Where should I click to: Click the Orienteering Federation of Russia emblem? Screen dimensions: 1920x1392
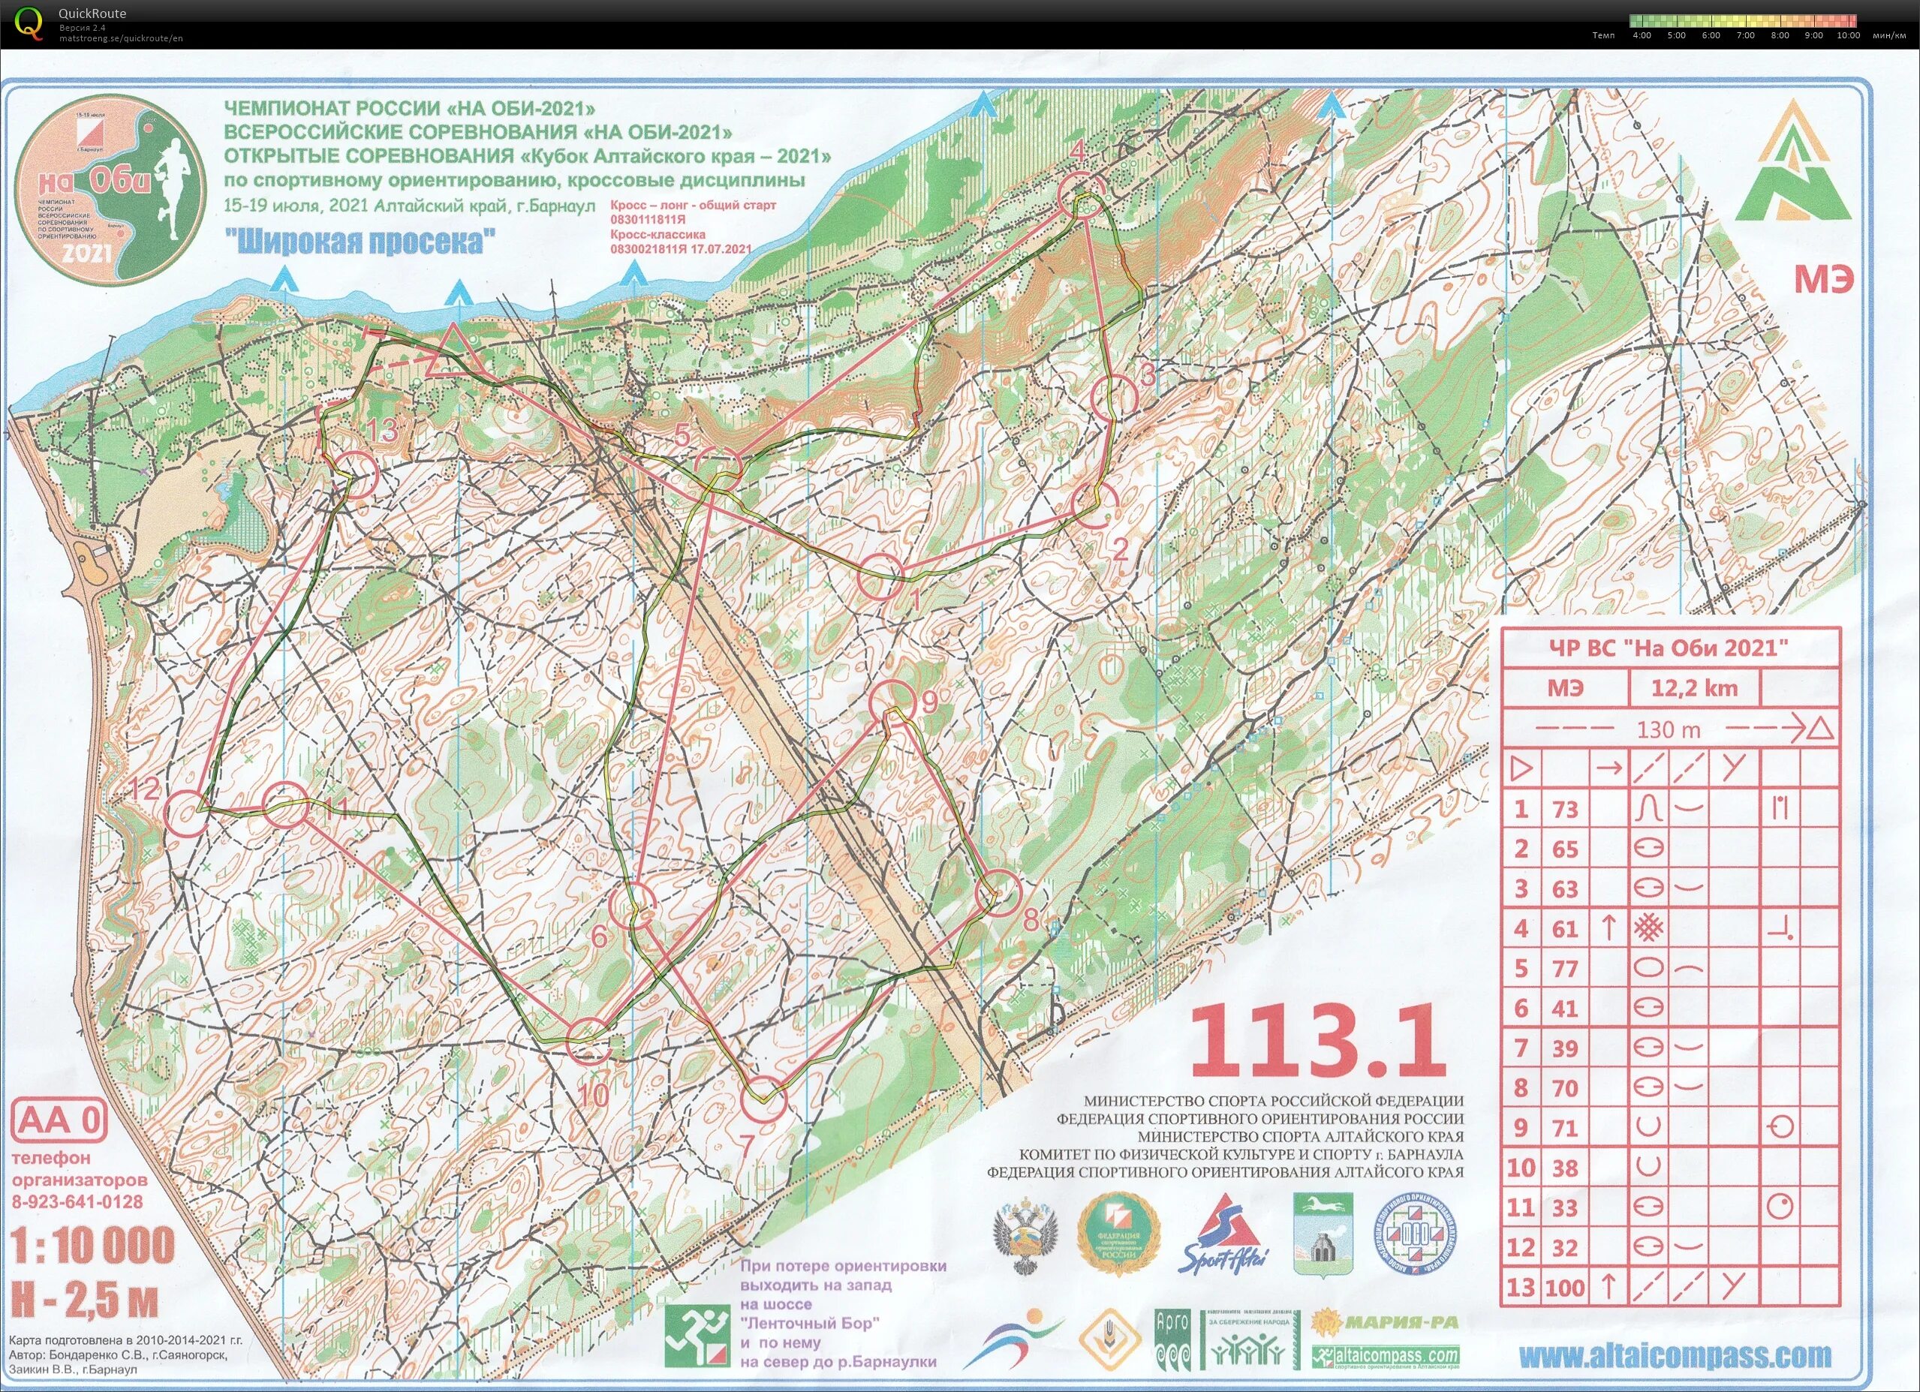pyautogui.click(x=1118, y=1234)
